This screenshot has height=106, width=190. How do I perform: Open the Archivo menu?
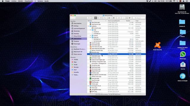coord(14,1)
